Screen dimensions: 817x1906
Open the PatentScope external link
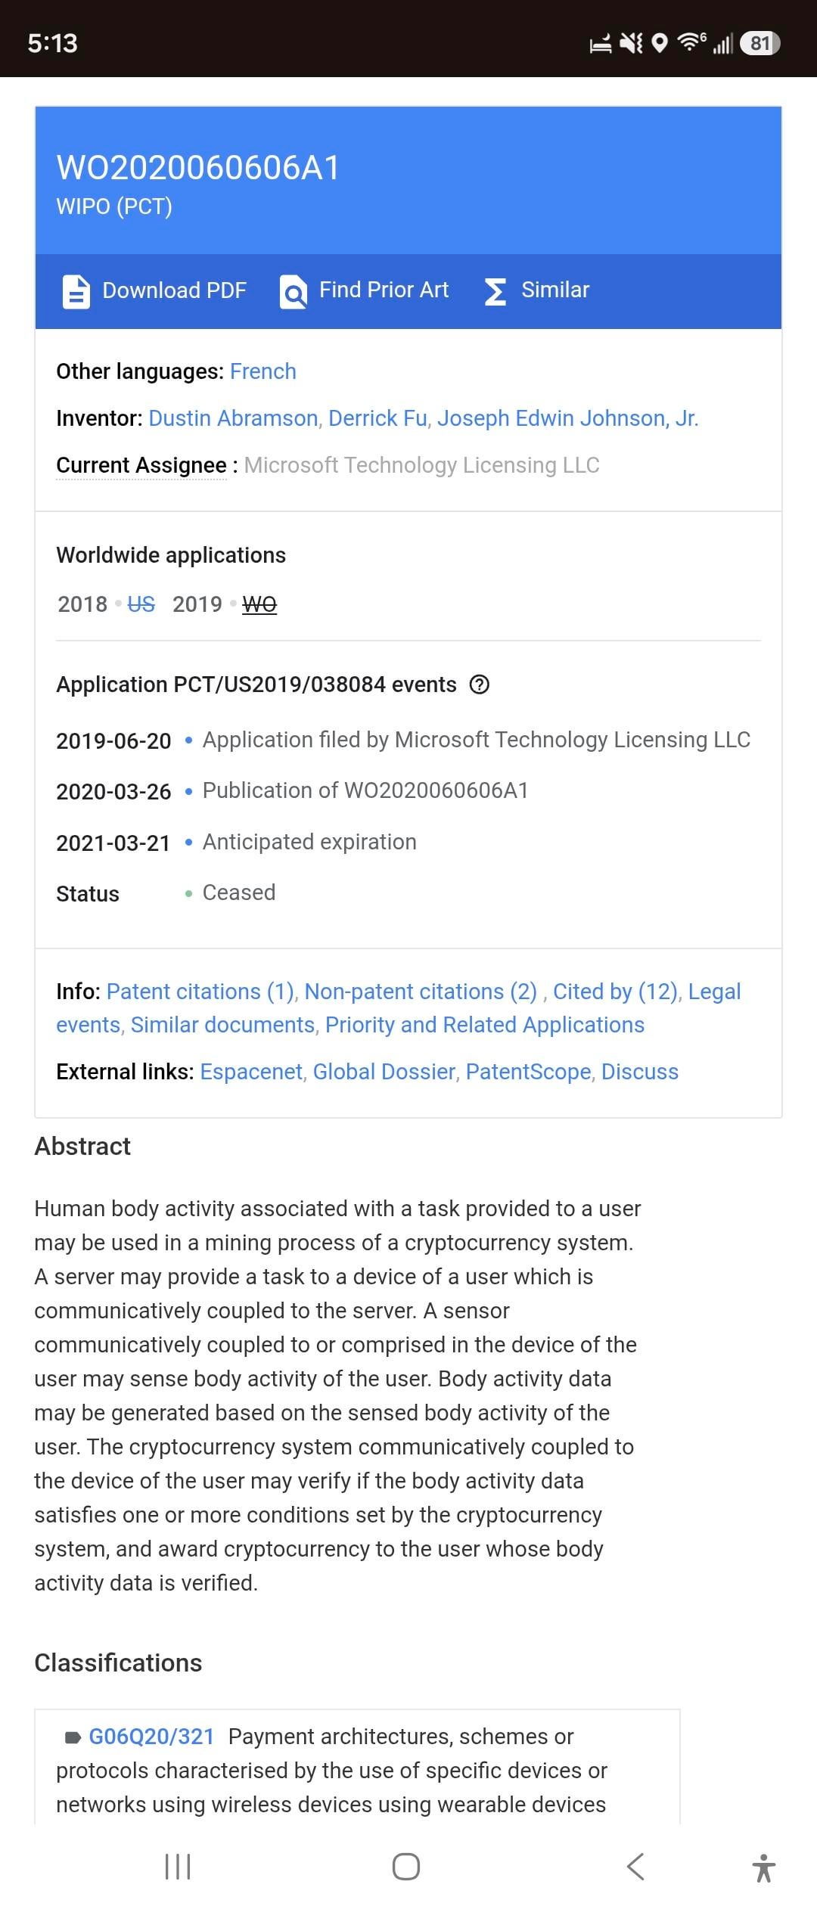tap(529, 1072)
